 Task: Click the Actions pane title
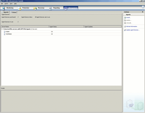pos(127,12)
